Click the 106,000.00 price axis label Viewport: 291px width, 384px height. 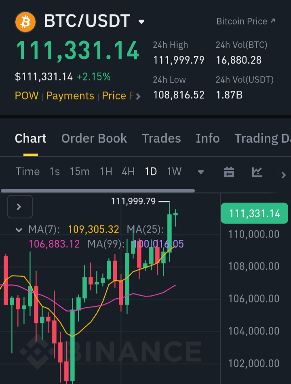click(x=254, y=299)
